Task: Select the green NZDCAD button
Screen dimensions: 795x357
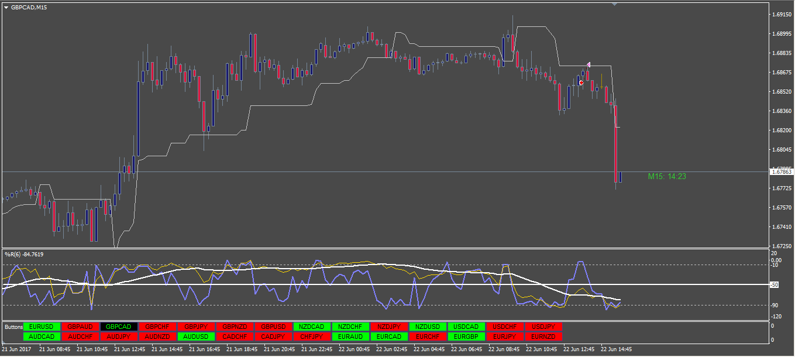Action: [x=312, y=327]
